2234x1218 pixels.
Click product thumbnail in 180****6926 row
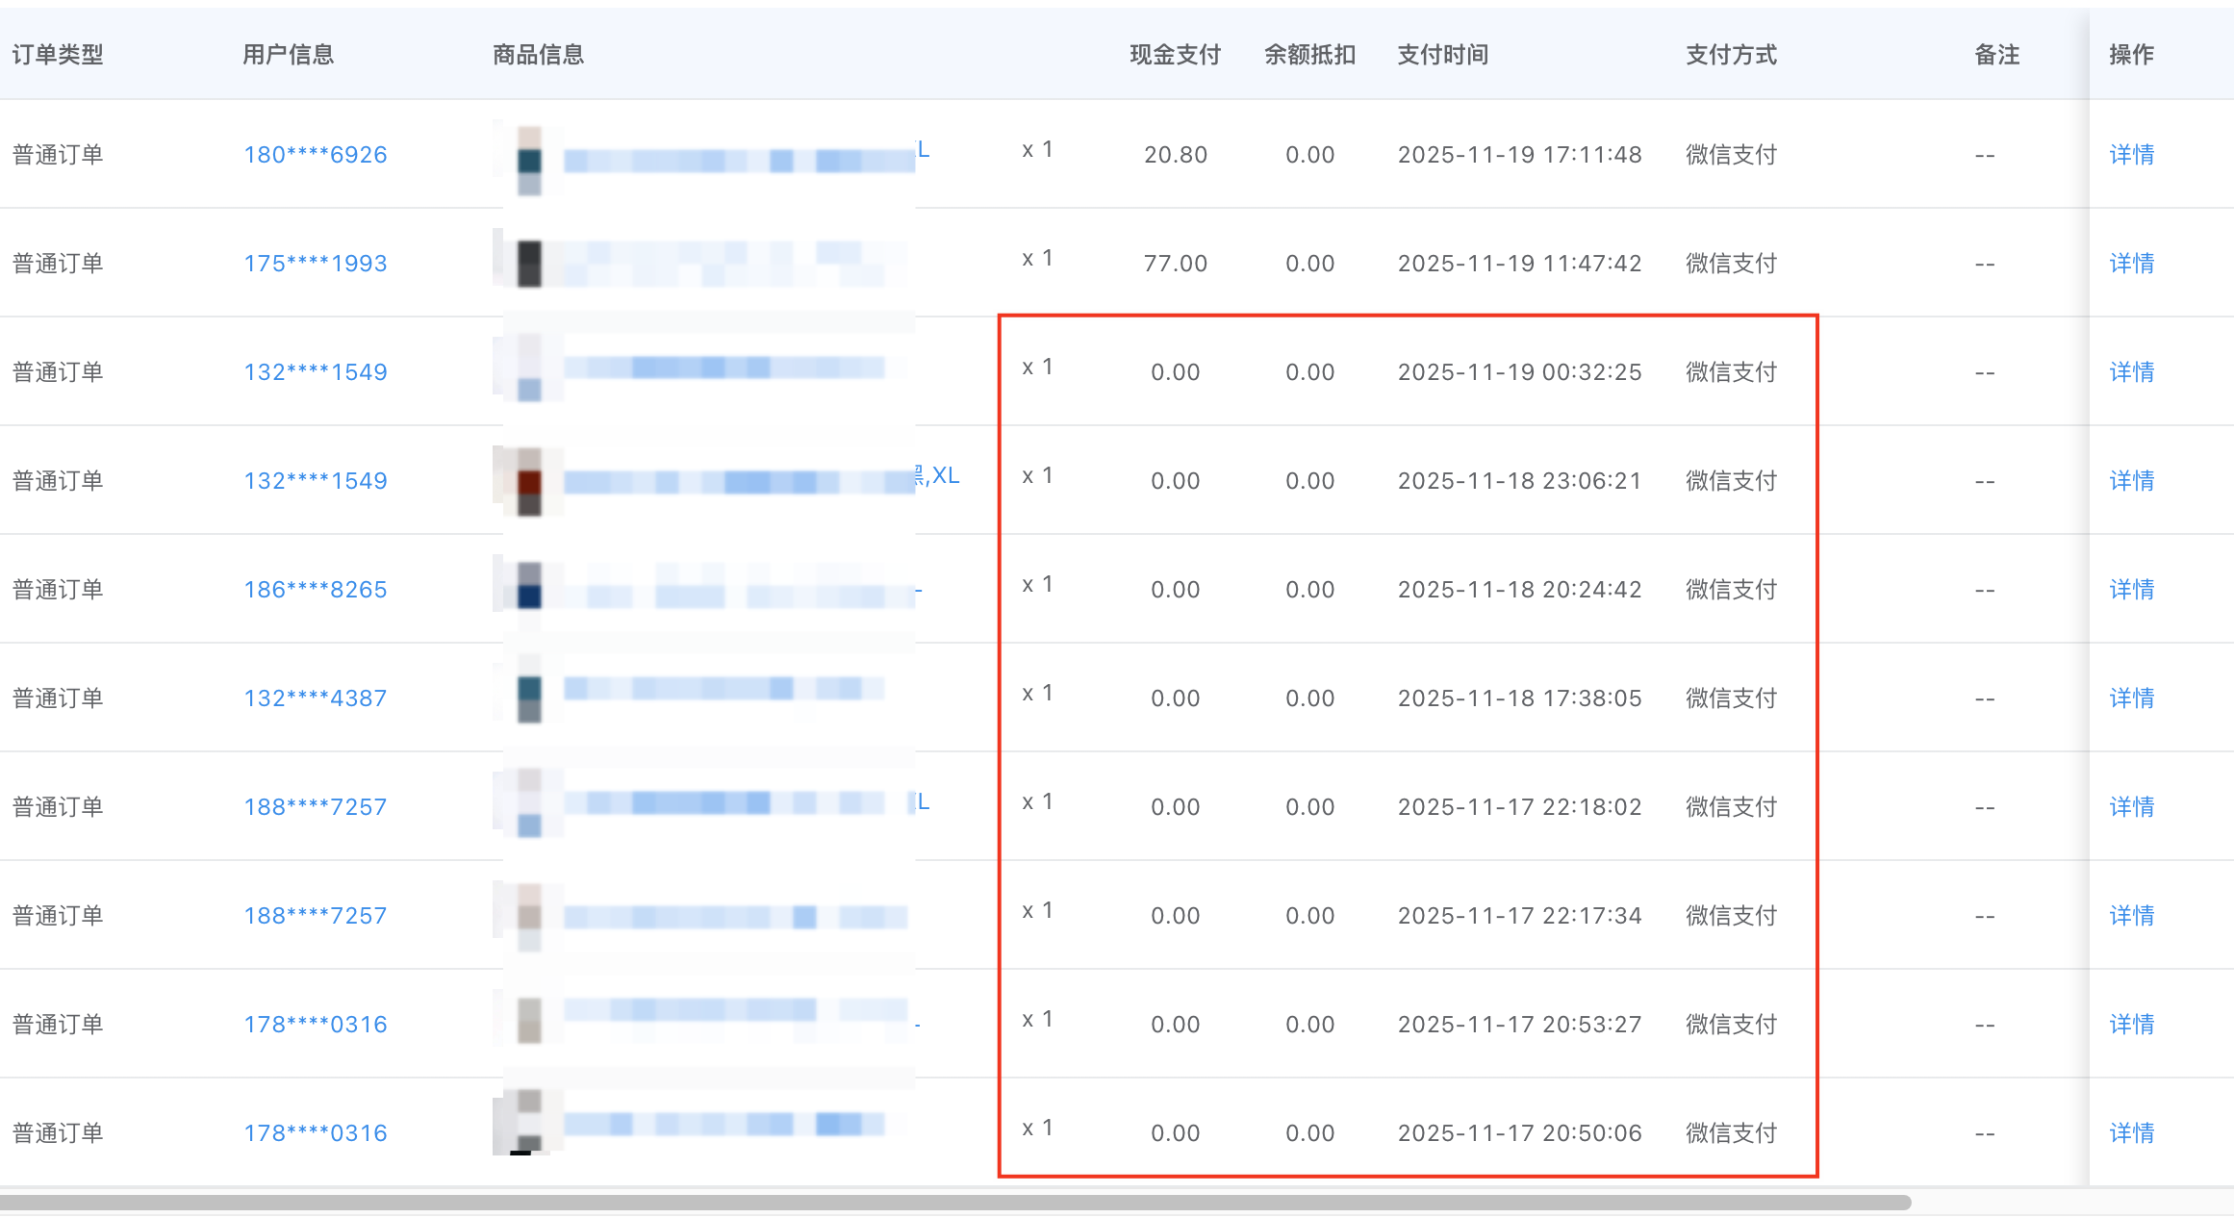(528, 159)
